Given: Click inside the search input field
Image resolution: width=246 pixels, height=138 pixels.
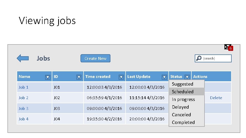Looking at the screenshot, I should [x=217, y=59].
